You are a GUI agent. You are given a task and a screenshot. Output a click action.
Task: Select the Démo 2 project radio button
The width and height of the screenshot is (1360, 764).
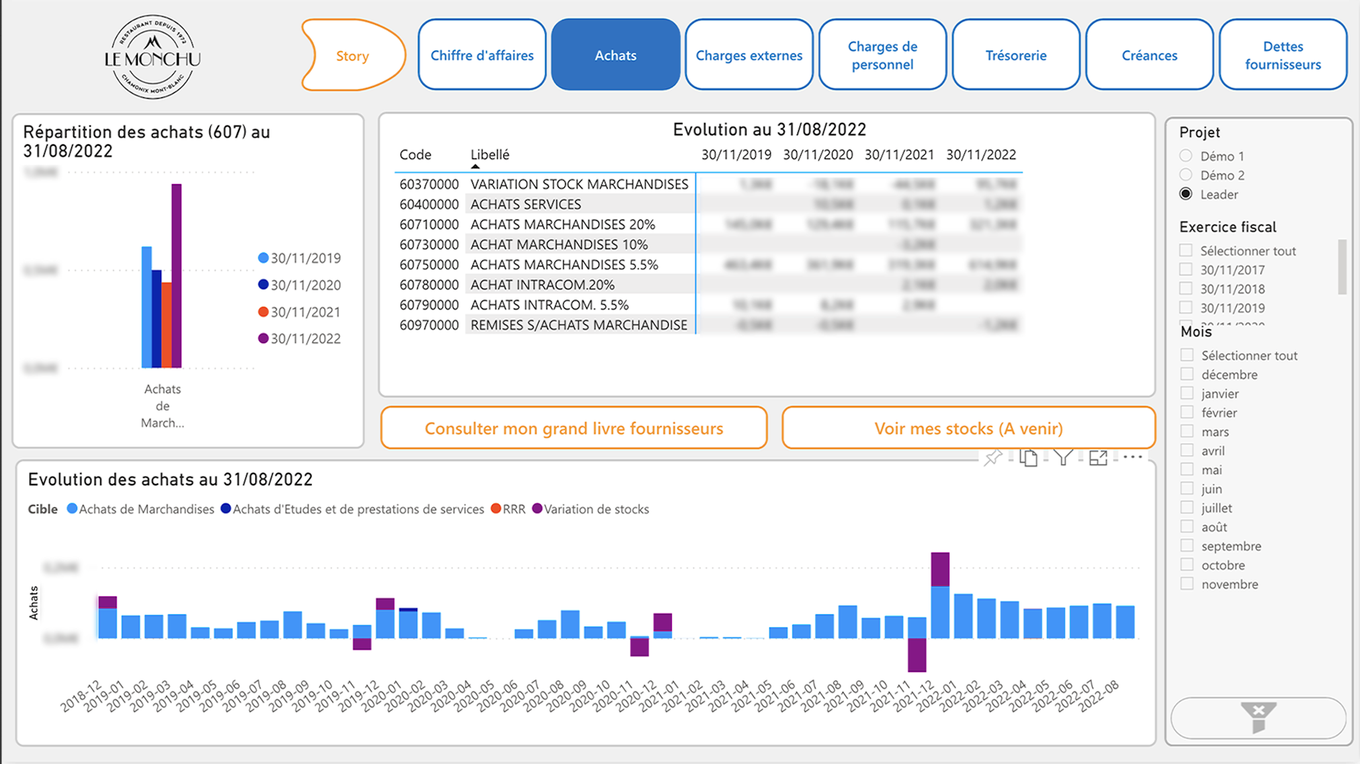(x=1186, y=175)
